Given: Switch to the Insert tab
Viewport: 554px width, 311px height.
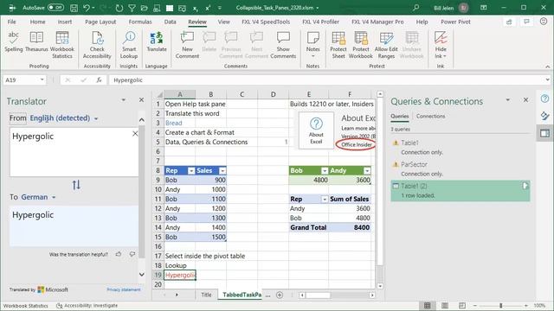Looking at the screenshot, I should tap(65, 22).
